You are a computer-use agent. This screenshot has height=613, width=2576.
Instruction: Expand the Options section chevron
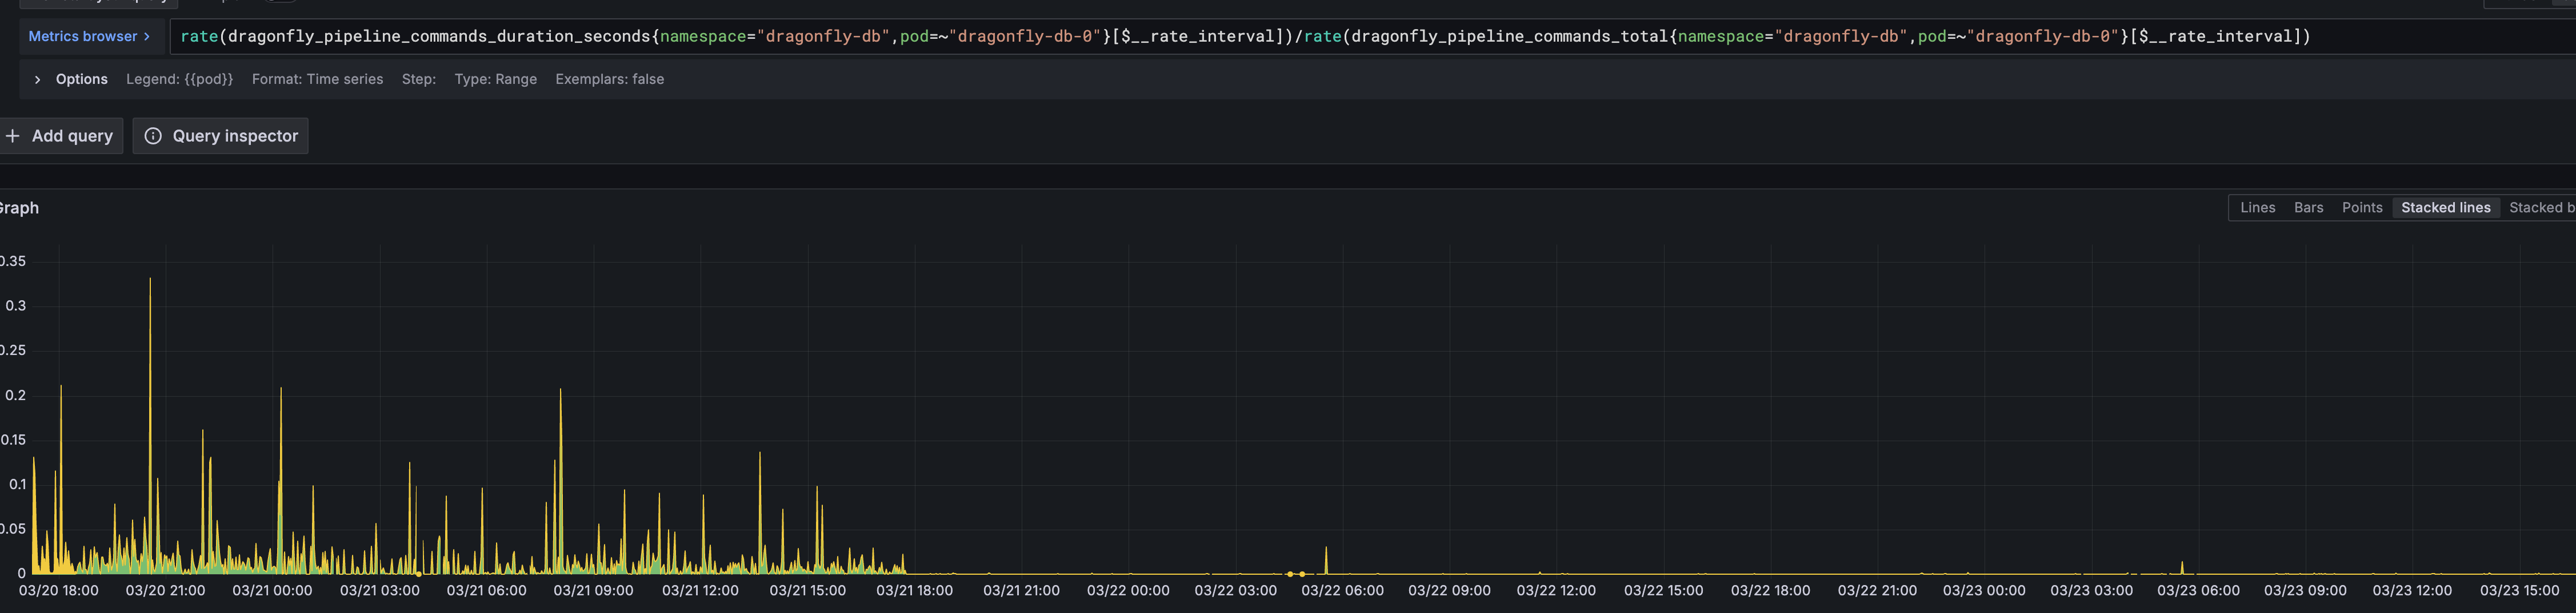(37, 79)
